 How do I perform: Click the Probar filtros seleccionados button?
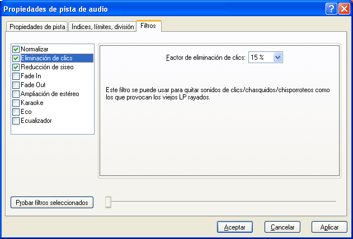(x=51, y=203)
